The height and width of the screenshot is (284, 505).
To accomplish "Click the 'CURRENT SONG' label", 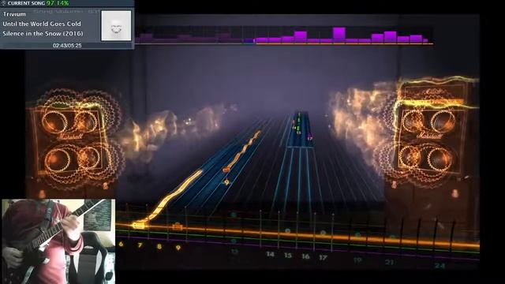I will tap(26, 3).
